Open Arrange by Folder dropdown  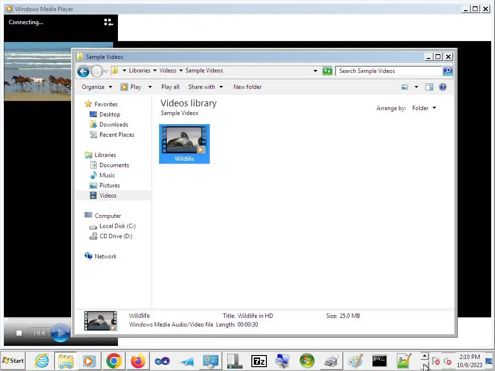pos(424,108)
